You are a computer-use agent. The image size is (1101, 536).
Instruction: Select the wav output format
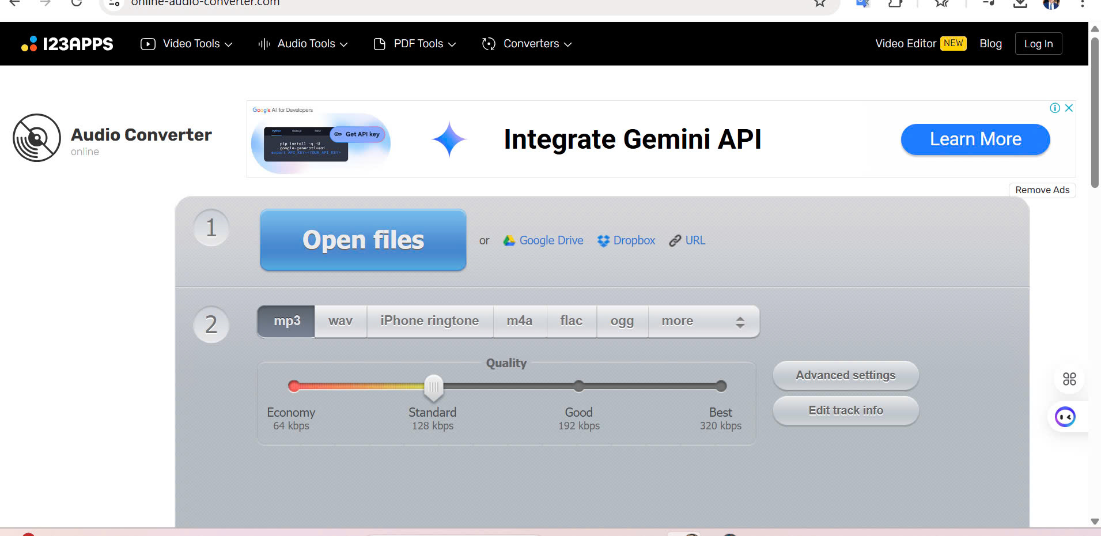point(340,321)
